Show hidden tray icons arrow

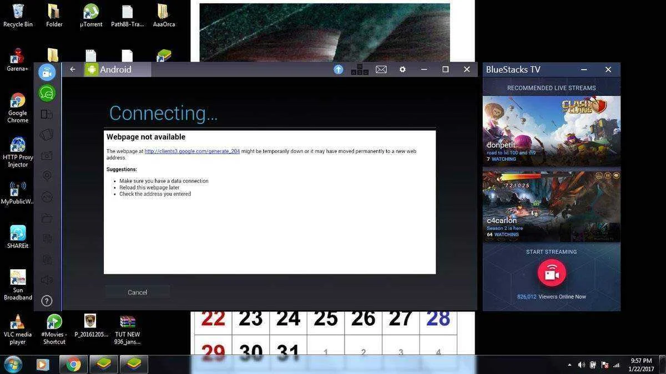569,365
